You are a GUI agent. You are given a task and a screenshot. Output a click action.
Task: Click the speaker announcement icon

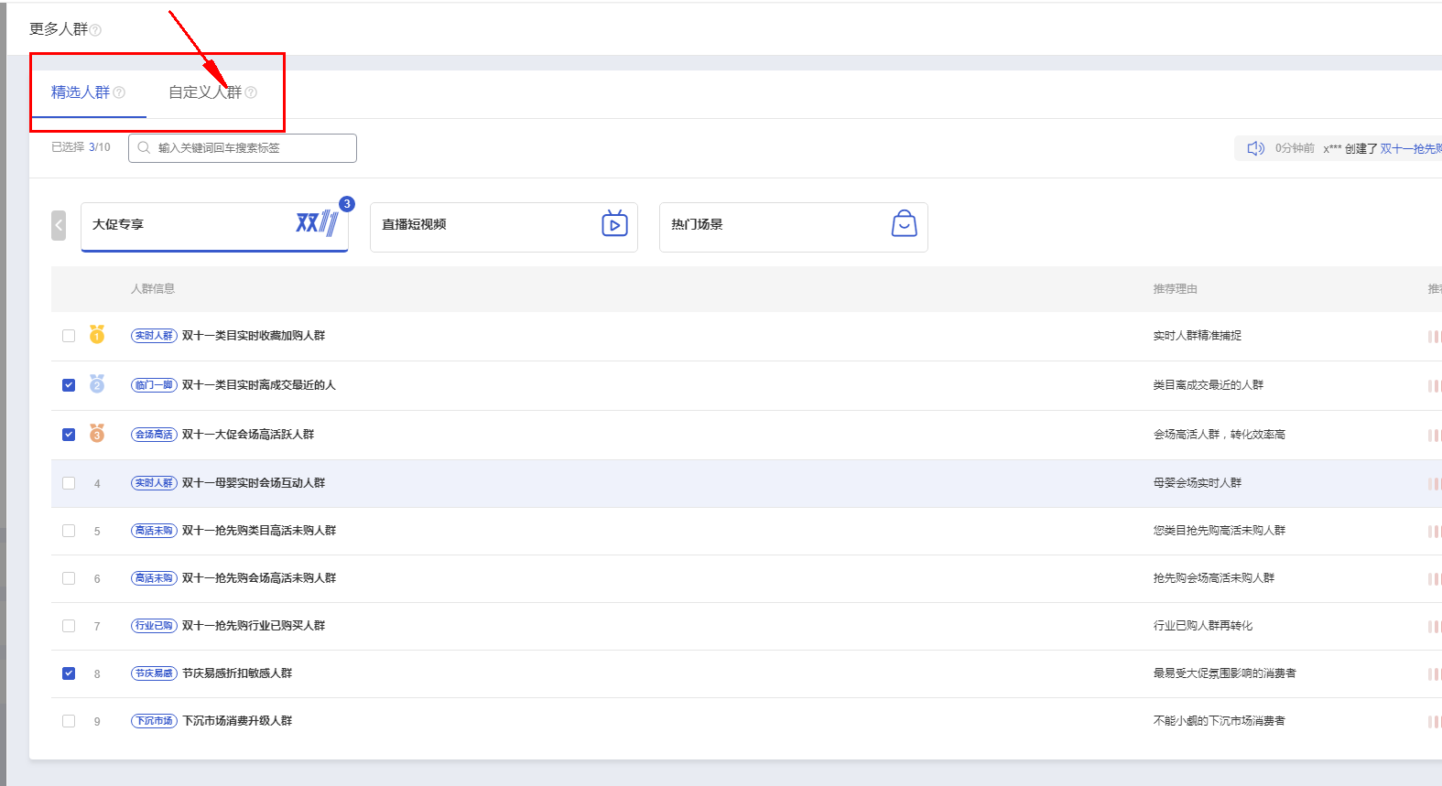pyautogui.click(x=1255, y=148)
